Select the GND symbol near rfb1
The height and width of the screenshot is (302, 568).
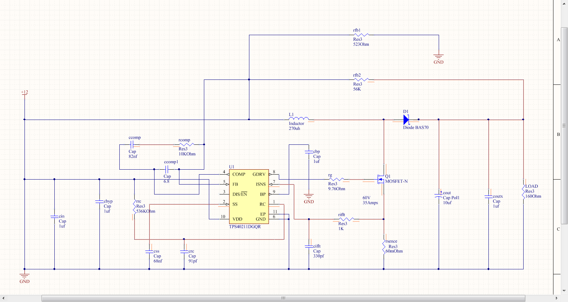point(439,59)
